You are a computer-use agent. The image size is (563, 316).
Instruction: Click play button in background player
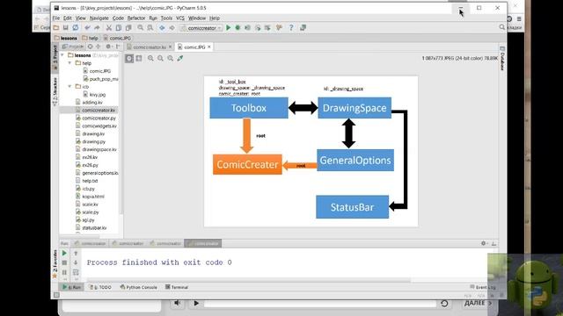(x=196, y=303)
